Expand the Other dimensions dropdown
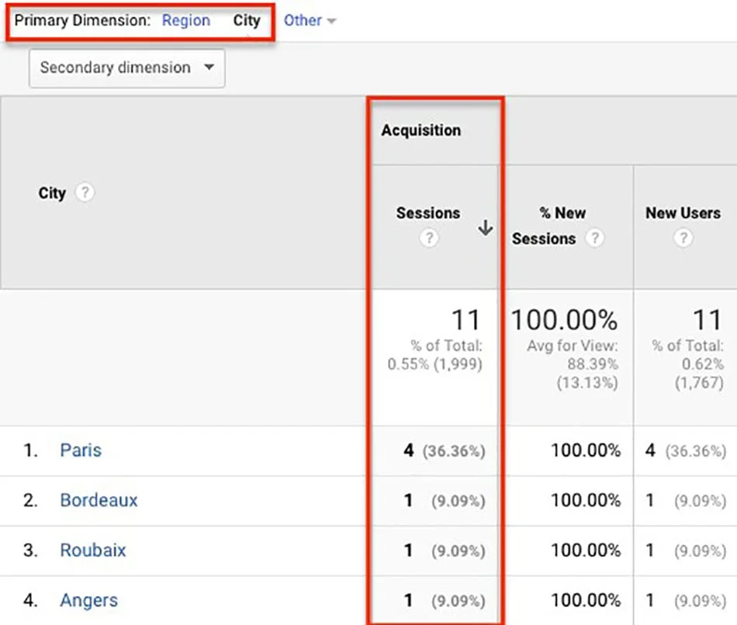The width and height of the screenshot is (737, 625). pyautogui.click(x=310, y=21)
